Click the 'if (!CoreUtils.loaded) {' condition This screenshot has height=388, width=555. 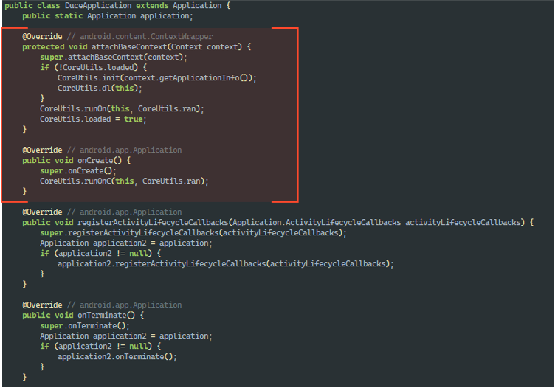(x=94, y=67)
